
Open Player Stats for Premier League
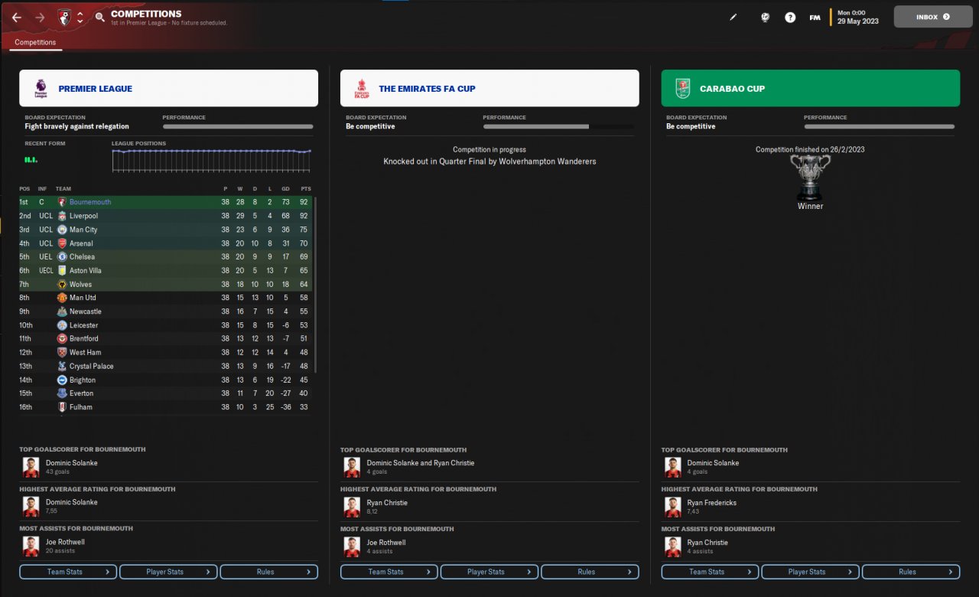[168, 572]
